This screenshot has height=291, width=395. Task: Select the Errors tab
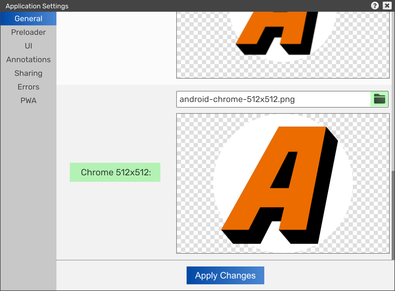(x=28, y=87)
